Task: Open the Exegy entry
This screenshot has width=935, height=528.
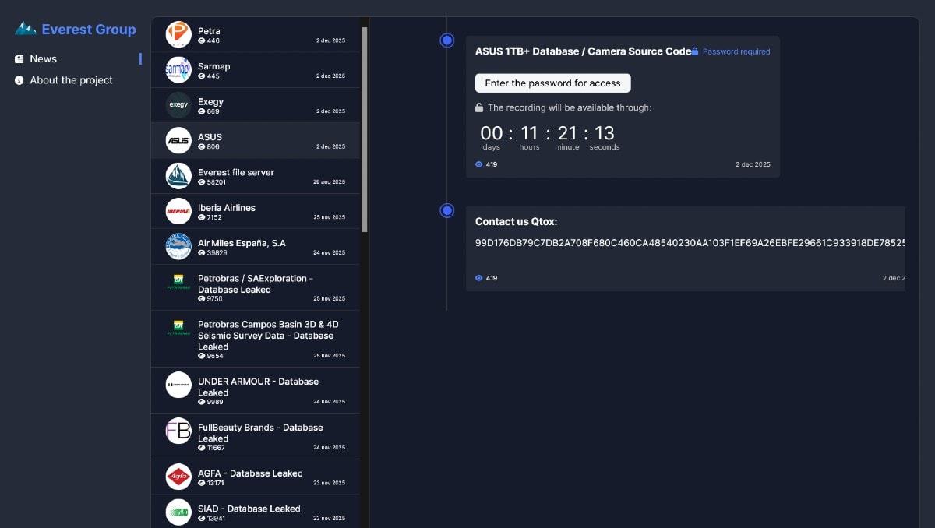Action: coord(256,105)
